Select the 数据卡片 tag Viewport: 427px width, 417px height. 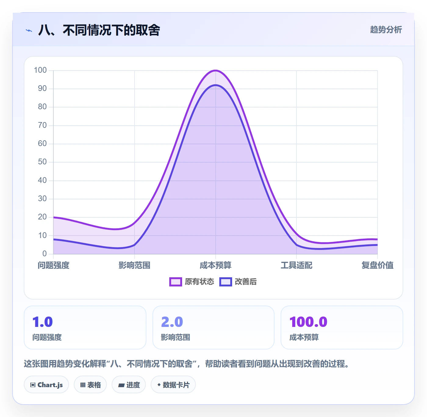pos(173,385)
